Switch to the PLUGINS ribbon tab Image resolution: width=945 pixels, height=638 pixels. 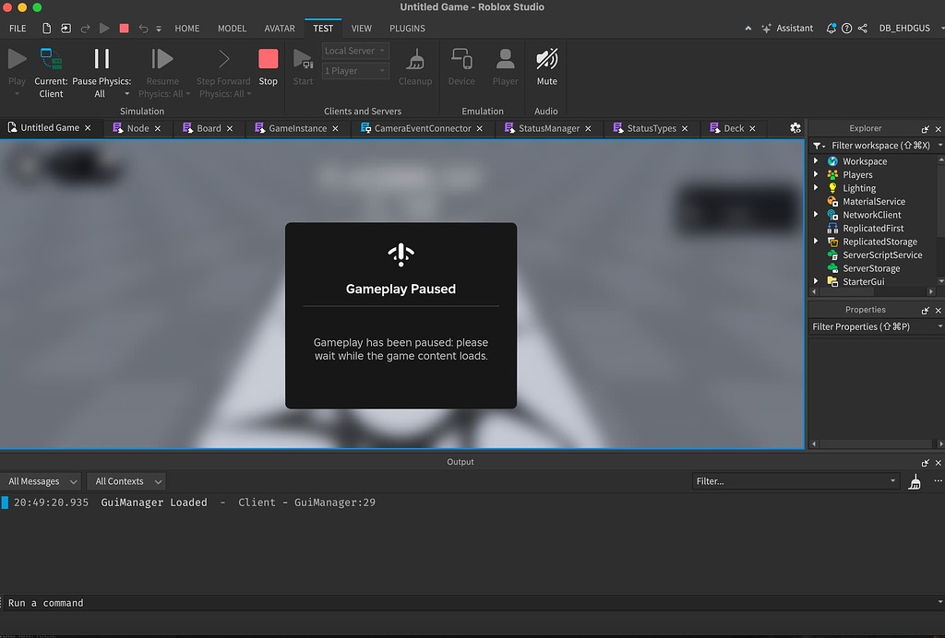[x=407, y=29]
